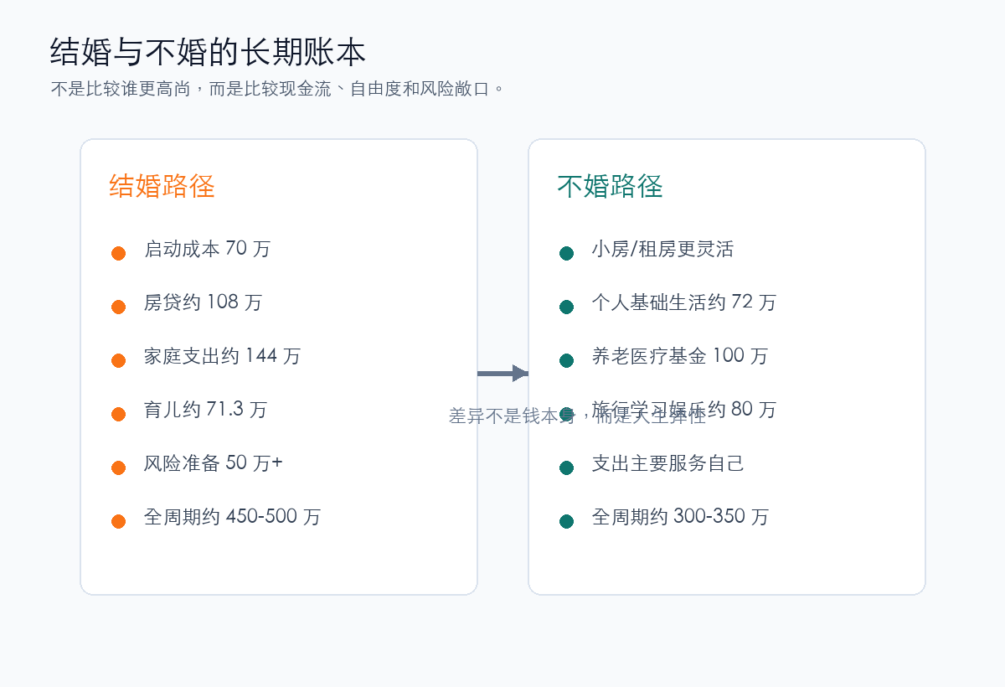Click the text 家庭支出约 144 万
1005x687 pixels.
(x=222, y=356)
